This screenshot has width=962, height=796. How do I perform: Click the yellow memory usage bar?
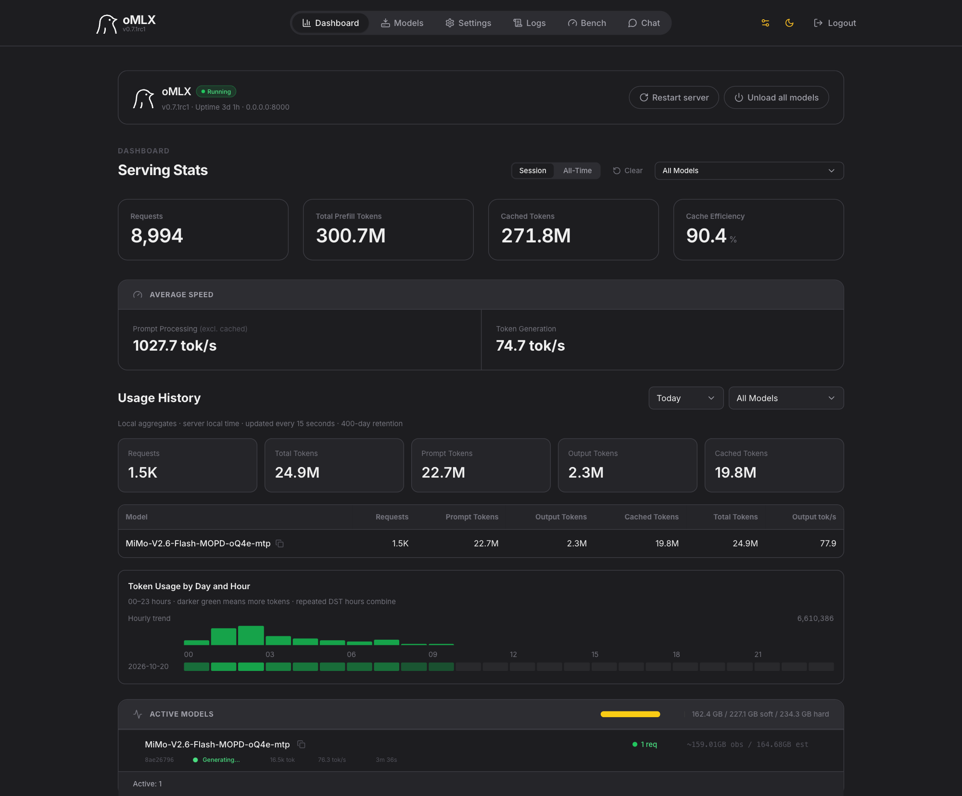click(630, 714)
